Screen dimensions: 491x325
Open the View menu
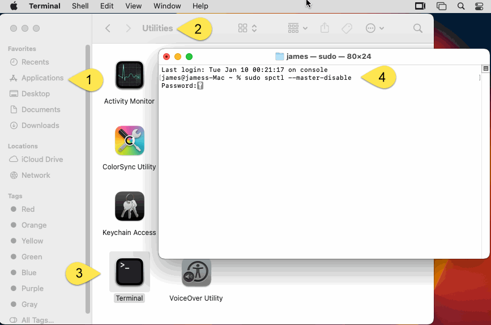[134, 6]
